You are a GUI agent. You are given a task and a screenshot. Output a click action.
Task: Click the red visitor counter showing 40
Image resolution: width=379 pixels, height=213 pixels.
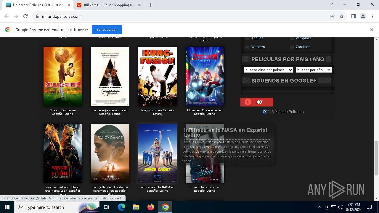point(257,102)
